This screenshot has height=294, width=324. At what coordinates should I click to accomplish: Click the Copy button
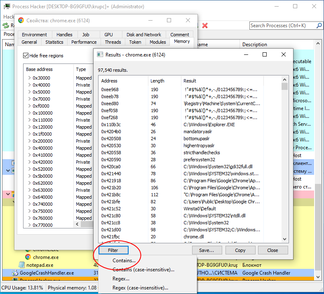(240, 250)
